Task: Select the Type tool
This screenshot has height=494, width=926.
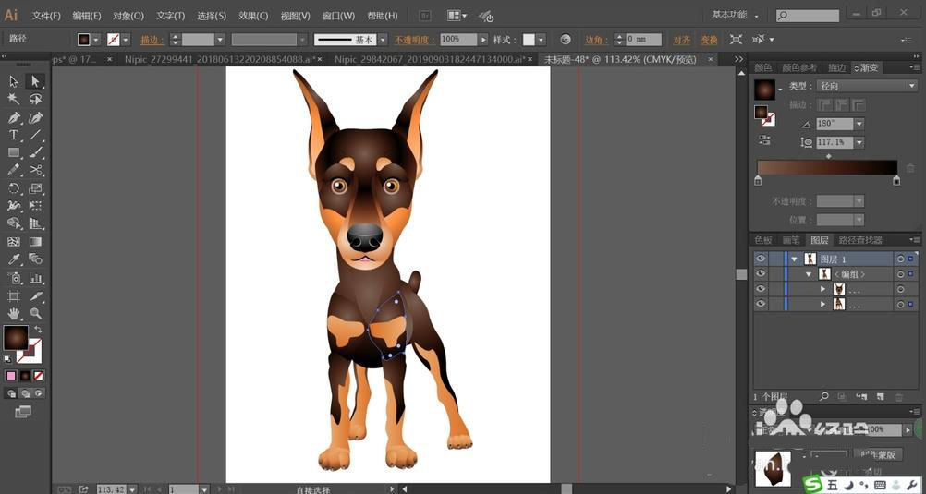Action: pyautogui.click(x=14, y=135)
